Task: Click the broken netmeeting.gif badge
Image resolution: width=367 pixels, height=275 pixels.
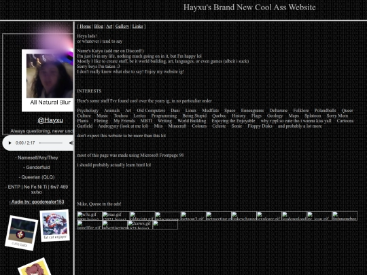Action: (219, 216)
